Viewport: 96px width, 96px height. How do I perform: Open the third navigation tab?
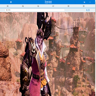coord(38,6)
